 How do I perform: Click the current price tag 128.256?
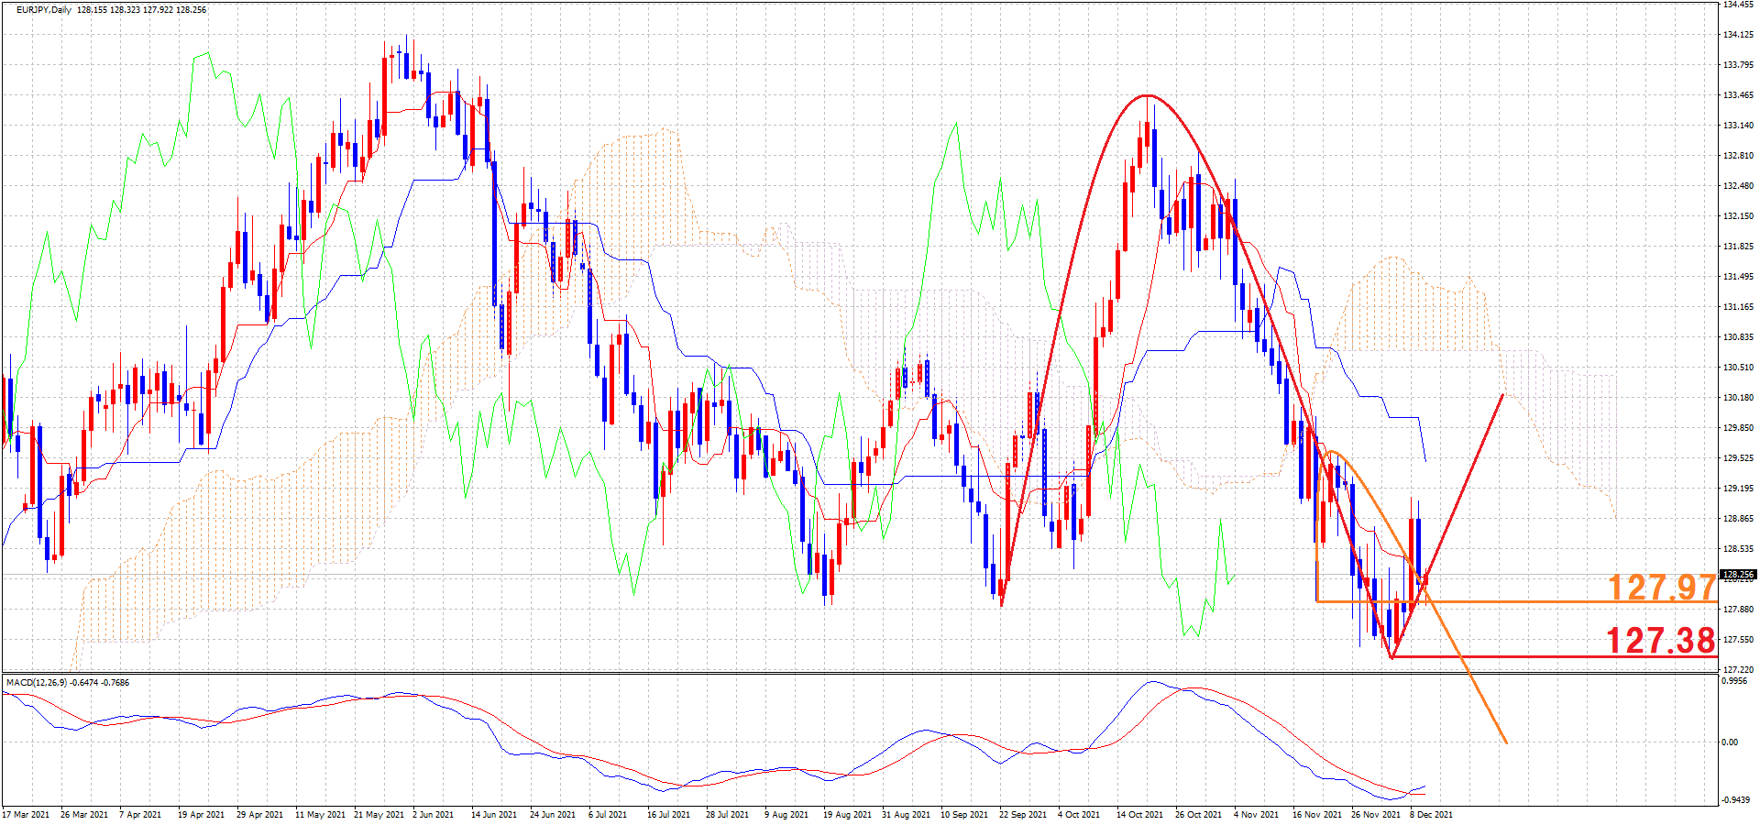tap(1737, 575)
